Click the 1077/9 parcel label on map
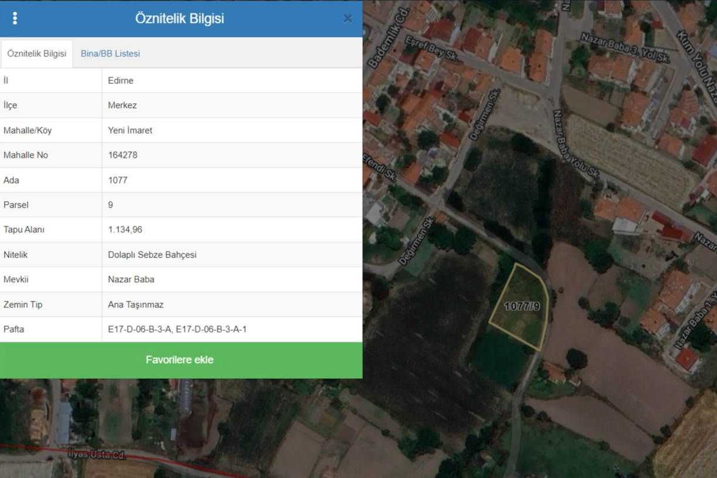Screen dimensions: 717x478 tap(522, 306)
